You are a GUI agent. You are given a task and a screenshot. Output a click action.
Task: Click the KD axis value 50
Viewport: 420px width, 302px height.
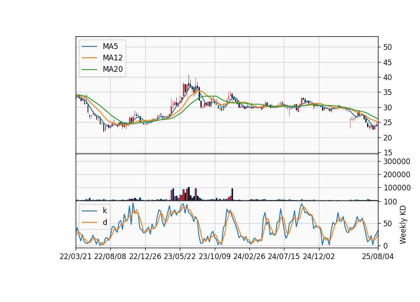(388, 224)
